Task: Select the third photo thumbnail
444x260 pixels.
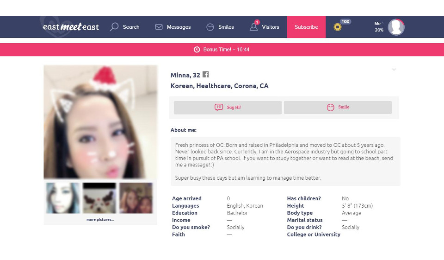Action: click(x=136, y=198)
